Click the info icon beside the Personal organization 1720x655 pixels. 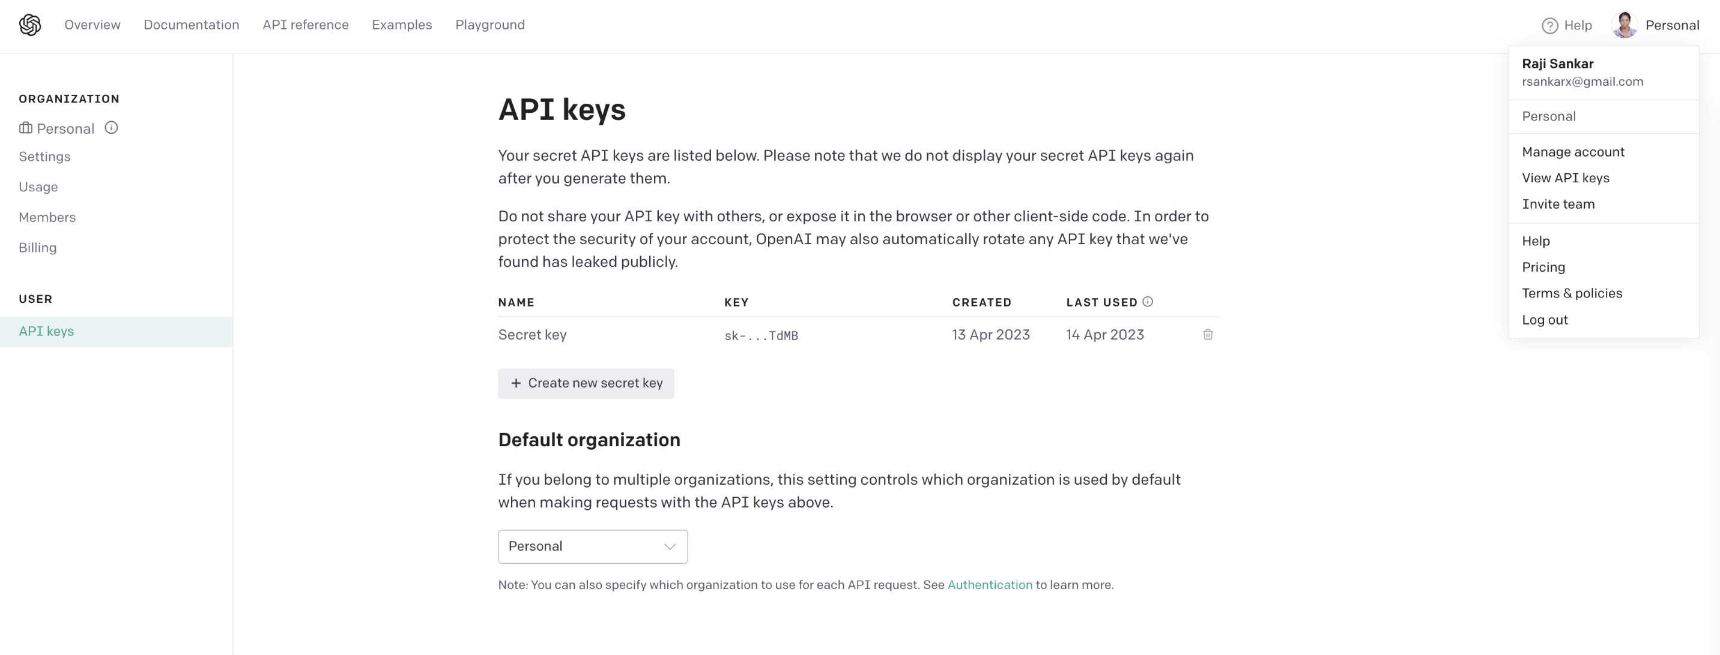[112, 128]
